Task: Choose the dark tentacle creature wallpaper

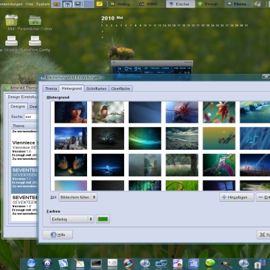Action: click(x=108, y=138)
